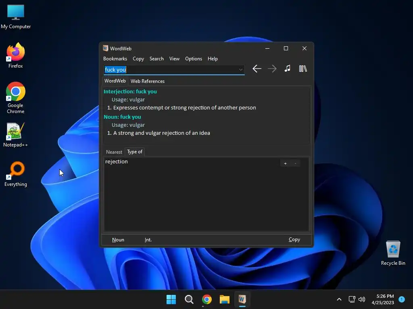The image size is (413, 309).
Task: Click the minus collapse-level button
Action: pos(295,163)
